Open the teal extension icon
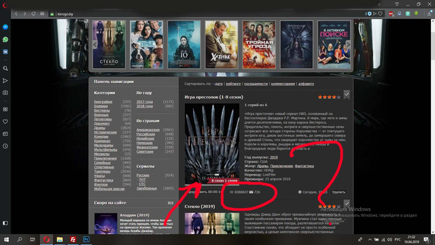The width and height of the screenshot is (435, 245). tap(408, 14)
